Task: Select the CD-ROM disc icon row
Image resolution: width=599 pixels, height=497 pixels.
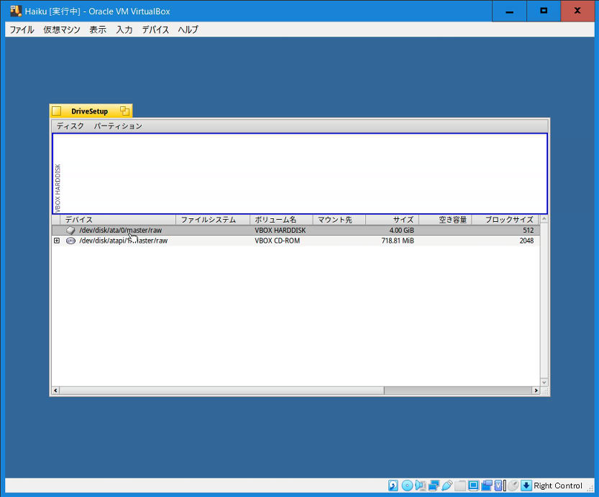Action: coord(70,241)
